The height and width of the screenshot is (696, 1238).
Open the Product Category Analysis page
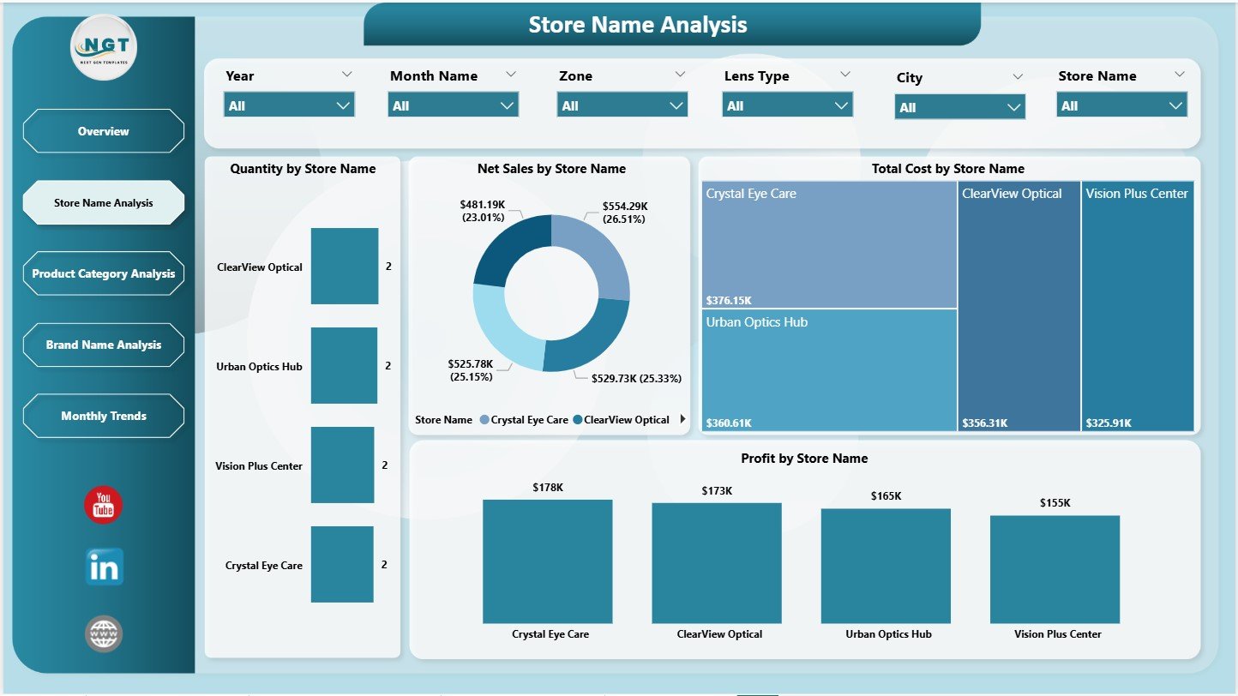click(103, 273)
